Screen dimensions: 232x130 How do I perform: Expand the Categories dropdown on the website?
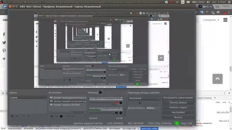tap(211, 20)
